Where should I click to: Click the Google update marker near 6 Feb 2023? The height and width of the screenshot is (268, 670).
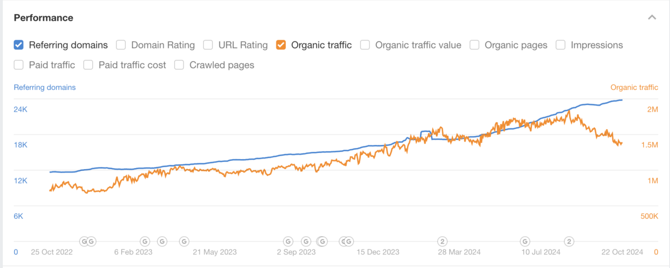point(144,241)
